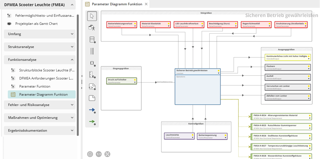Select the port block palette tool
Viewport: 320px width, 159px height.
(x=92, y=63)
